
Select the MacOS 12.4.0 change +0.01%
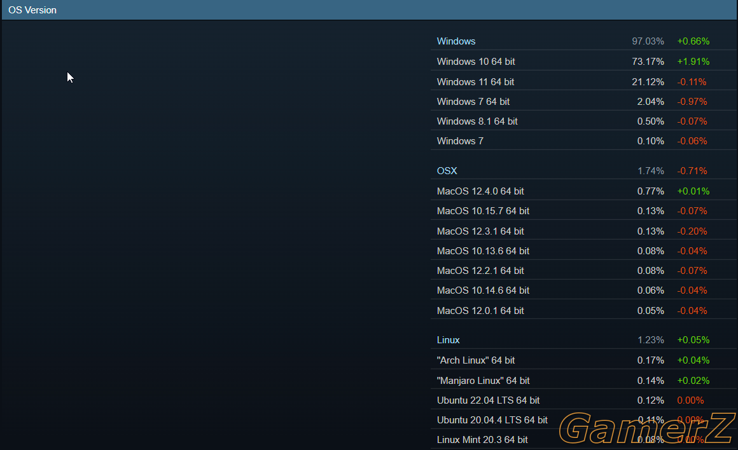693,191
